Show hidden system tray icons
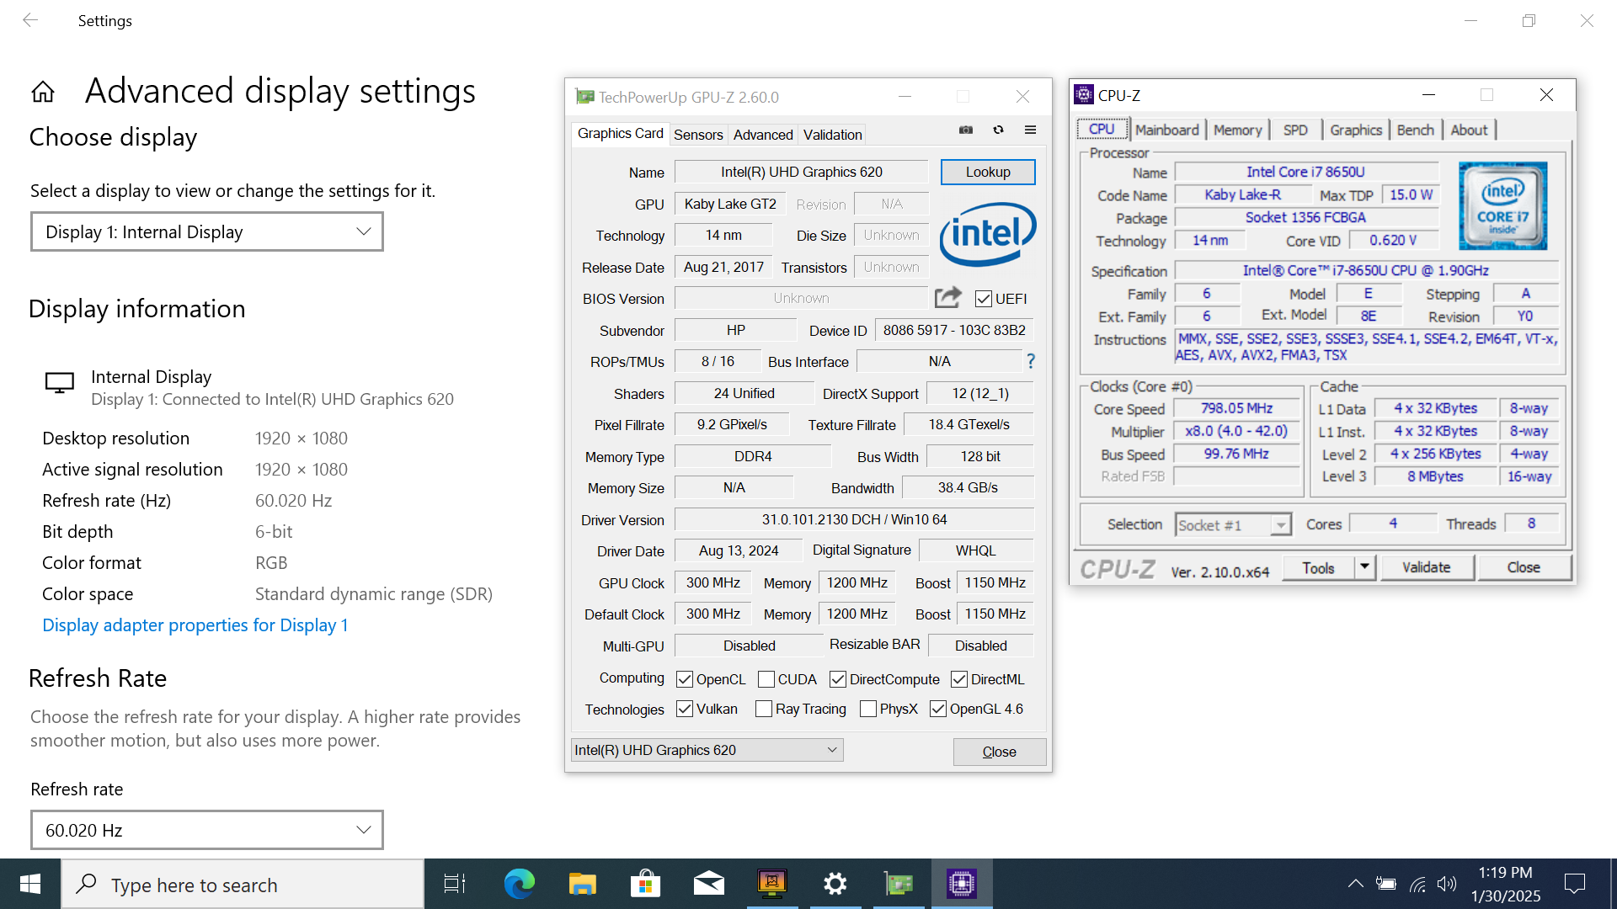 [x=1355, y=884]
